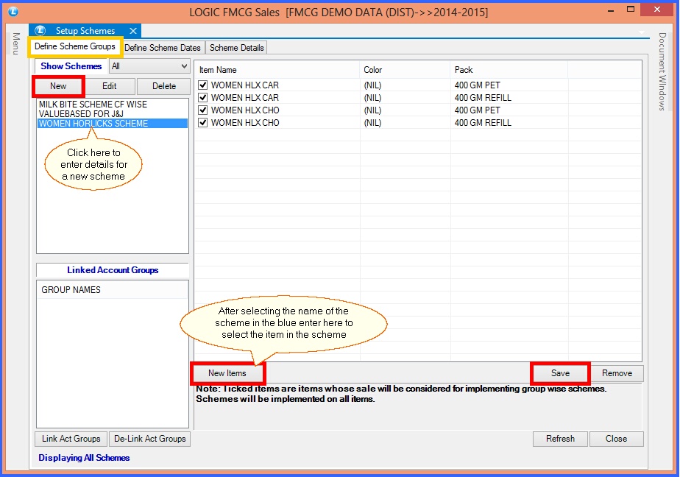Click the Color column header
Screen dimensions: 680x477
[x=405, y=70]
